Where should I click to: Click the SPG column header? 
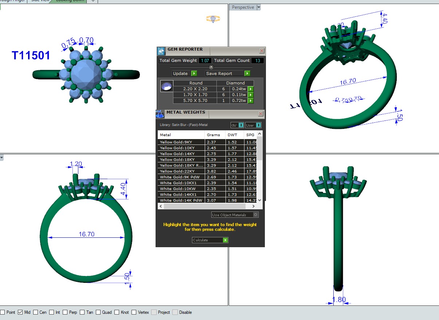(251, 135)
